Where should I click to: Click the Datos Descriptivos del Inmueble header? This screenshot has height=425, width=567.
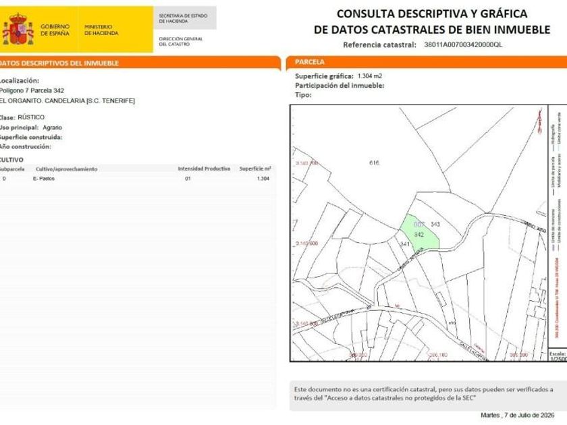(x=140, y=63)
